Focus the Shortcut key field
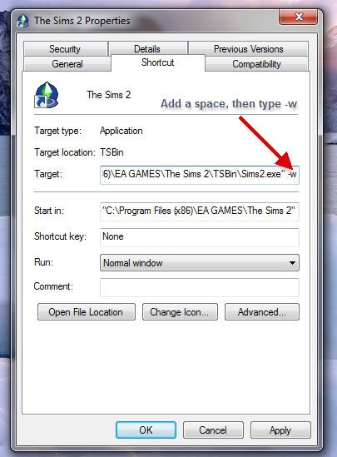 (x=200, y=237)
